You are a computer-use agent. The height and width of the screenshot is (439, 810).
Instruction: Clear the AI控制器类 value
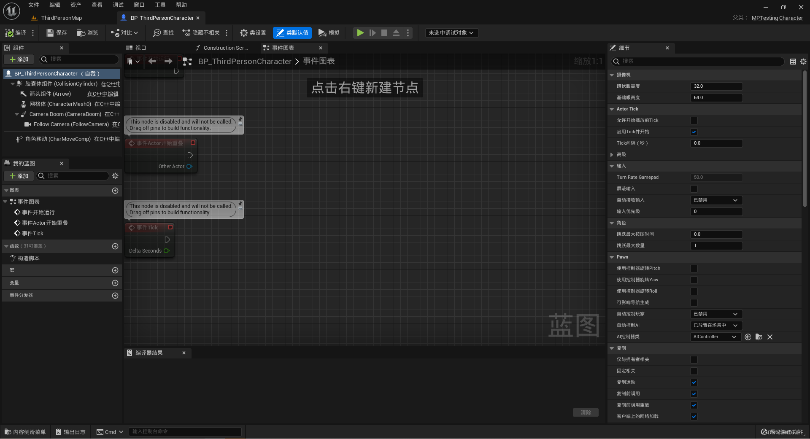[770, 337]
